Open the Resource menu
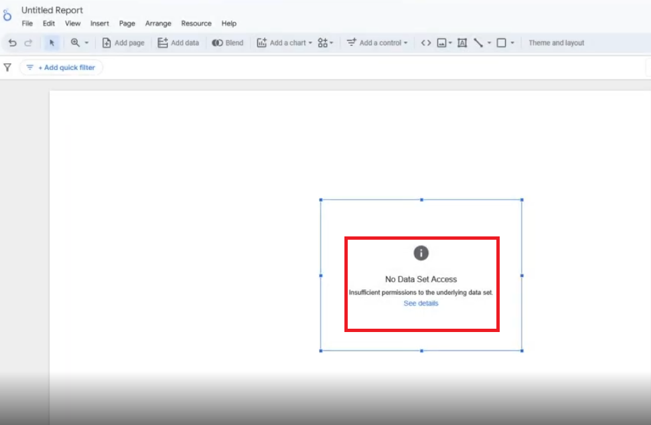Screen dimensions: 651x425 (x=196, y=23)
